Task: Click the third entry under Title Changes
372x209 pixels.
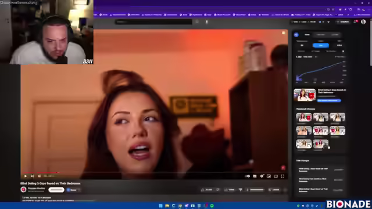Action: point(321,190)
